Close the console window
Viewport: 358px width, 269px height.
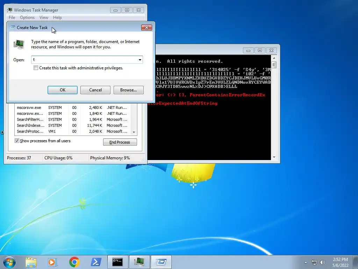[271, 50]
